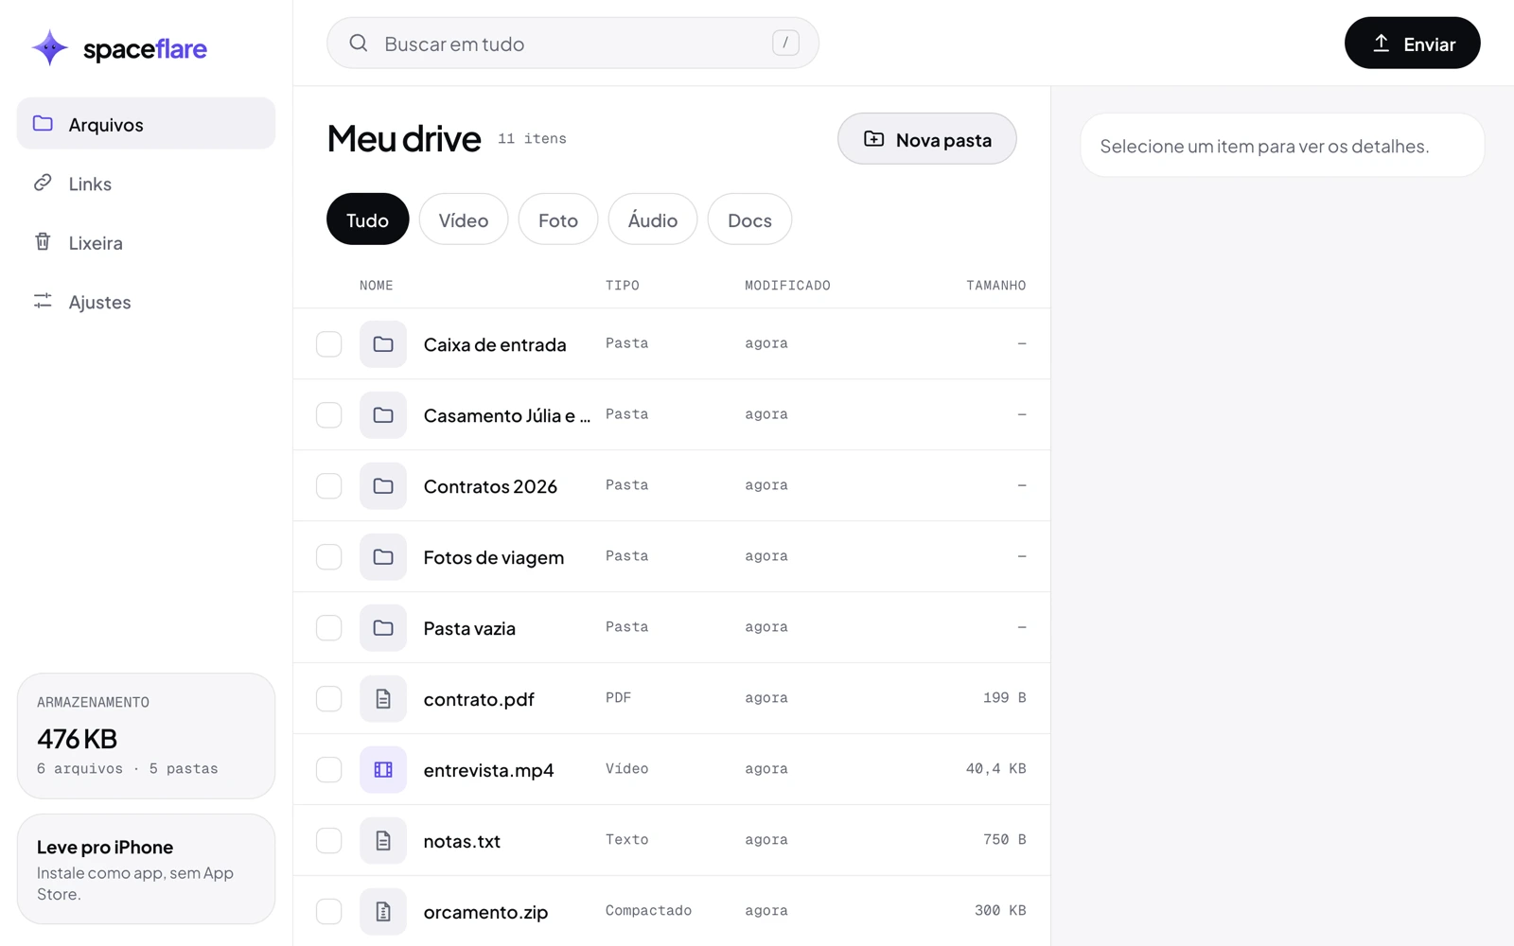Select the Casamento Júlia row checkbox
This screenshot has width=1514, height=946.
[329, 415]
